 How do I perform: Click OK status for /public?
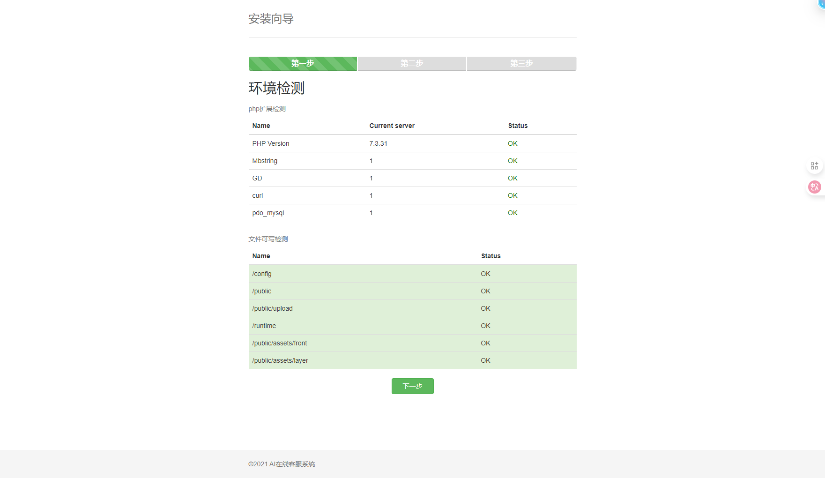pyautogui.click(x=485, y=291)
